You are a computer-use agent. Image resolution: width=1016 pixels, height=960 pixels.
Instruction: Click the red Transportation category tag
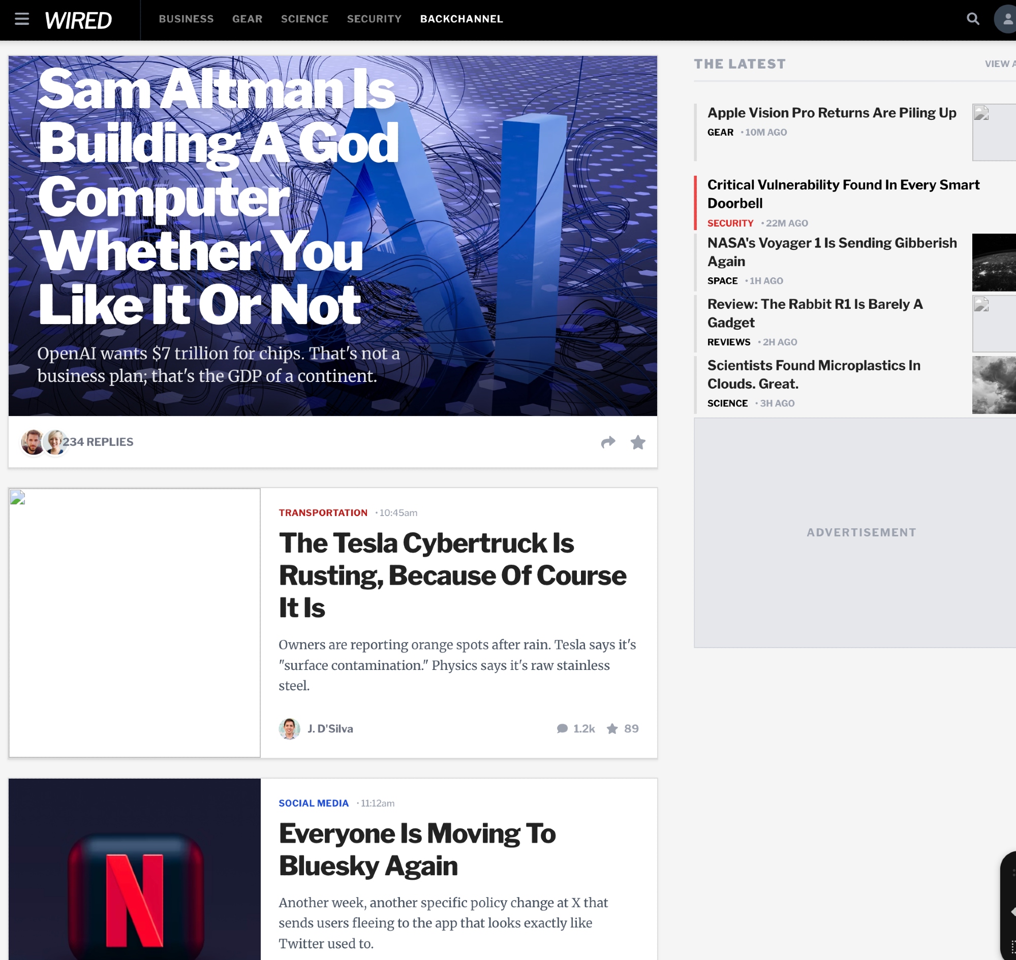click(x=323, y=513)
